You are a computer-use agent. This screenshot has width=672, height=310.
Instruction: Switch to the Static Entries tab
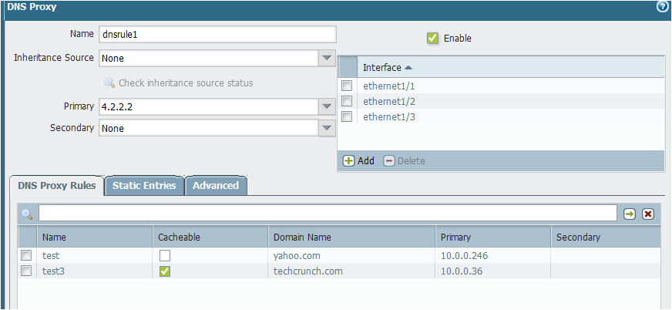[x=144, y=185]
